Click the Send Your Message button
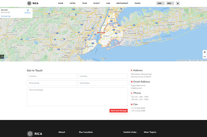Viewport: 207px width, 137px height. pos(119,110)
